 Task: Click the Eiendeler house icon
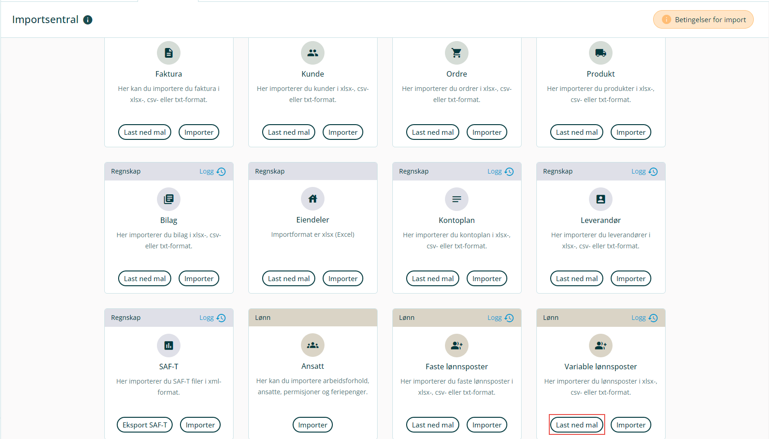pos(312,199)
